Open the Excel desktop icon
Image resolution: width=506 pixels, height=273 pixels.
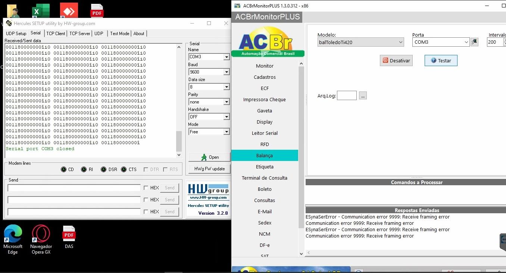tap(41, 10)
